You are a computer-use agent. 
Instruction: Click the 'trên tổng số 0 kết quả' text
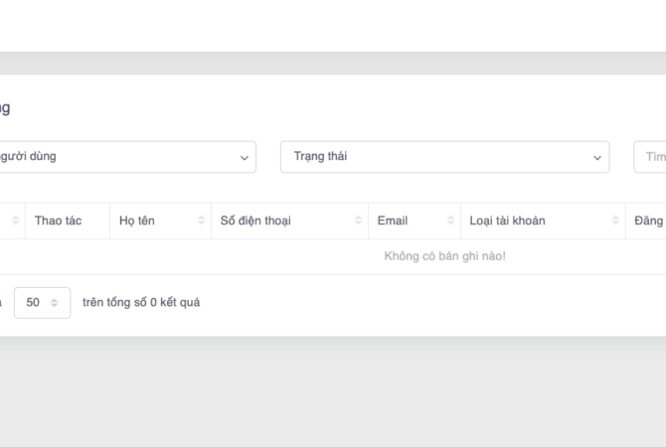[x=141, y=302]
